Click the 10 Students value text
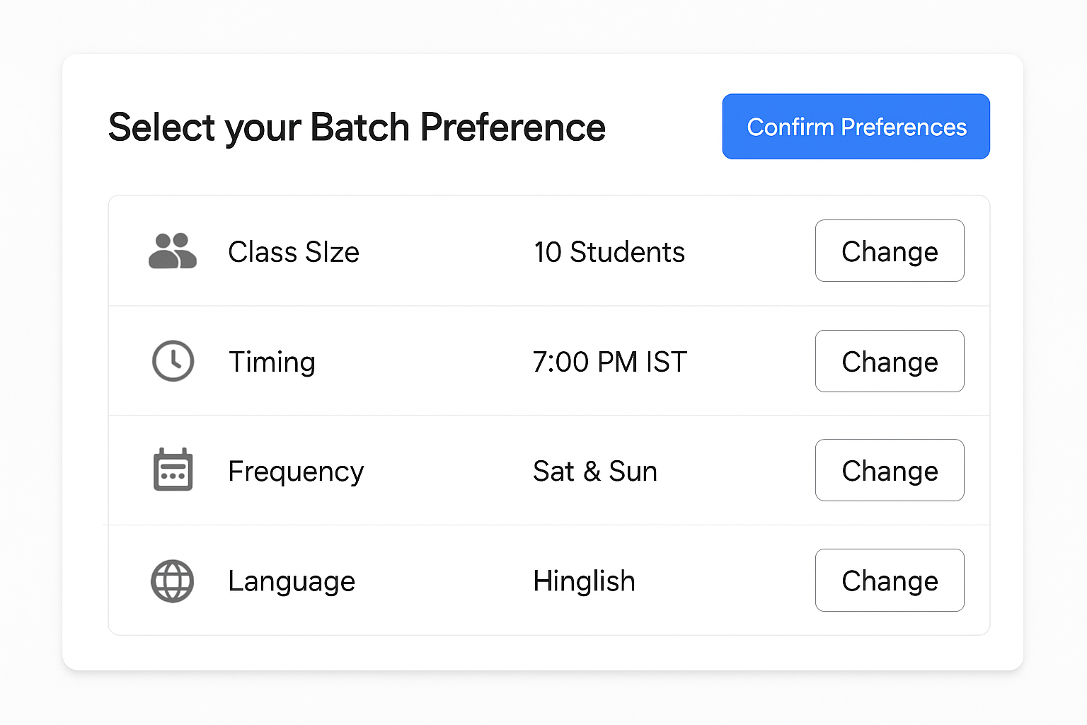The height and width of the screenshot is (725, 1087). (609, 251)
